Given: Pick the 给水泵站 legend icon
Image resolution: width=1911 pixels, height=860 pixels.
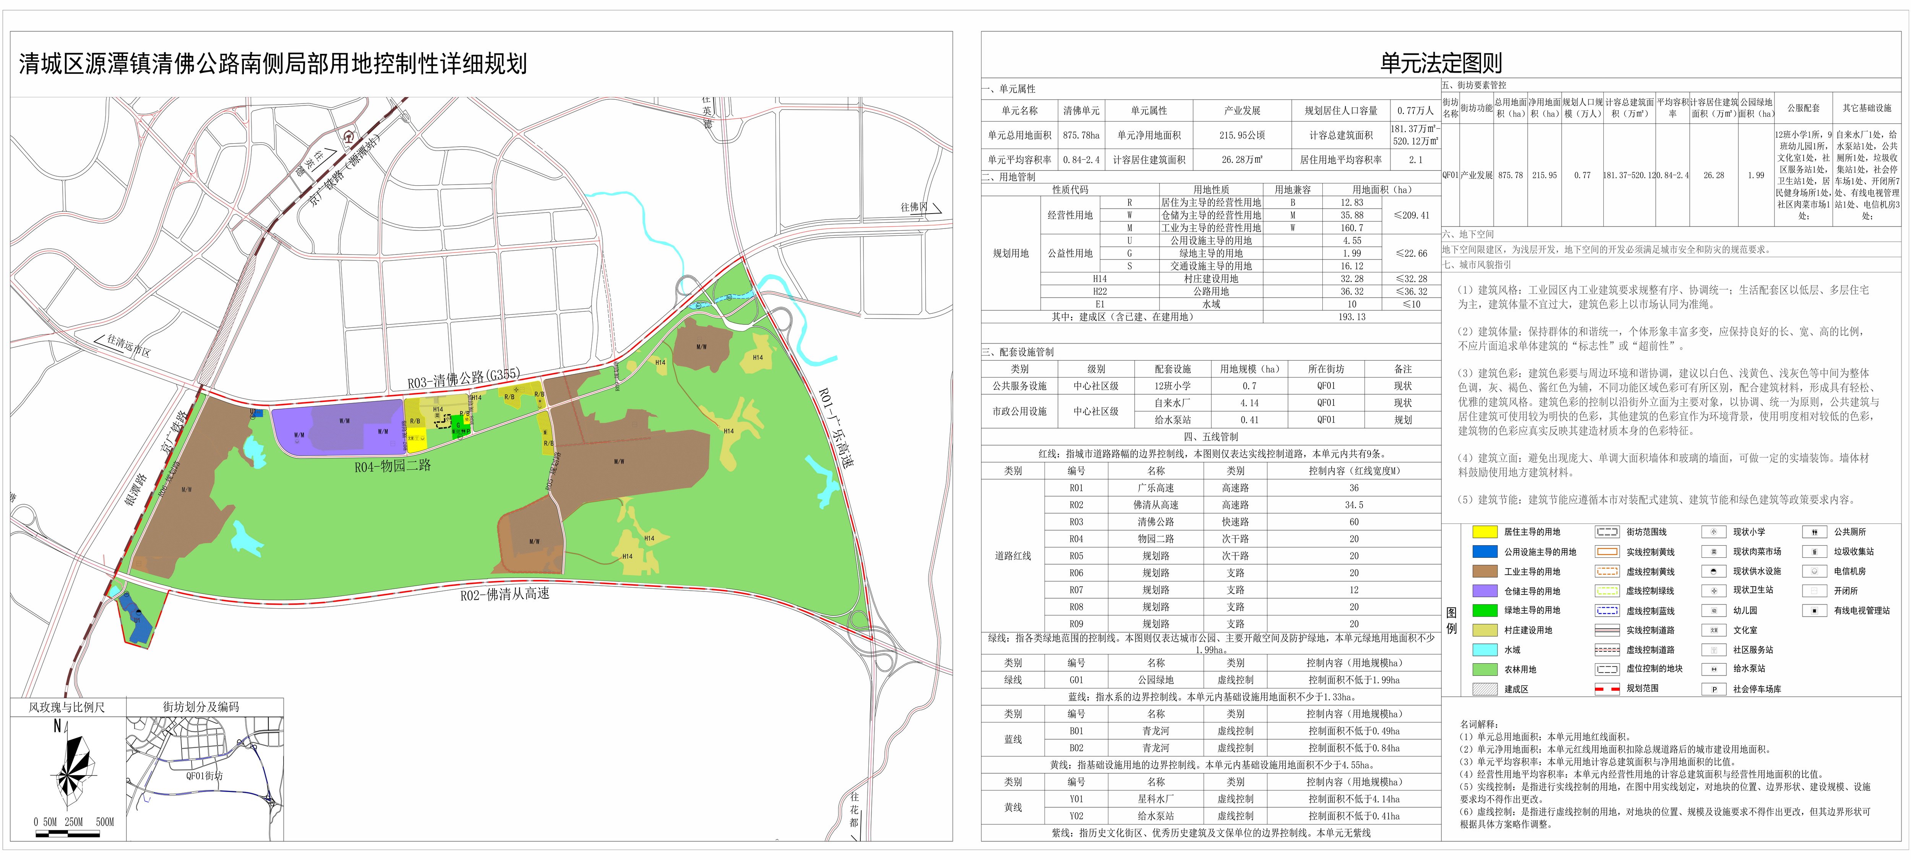Looking at the screenshot, I should 1714,669.
